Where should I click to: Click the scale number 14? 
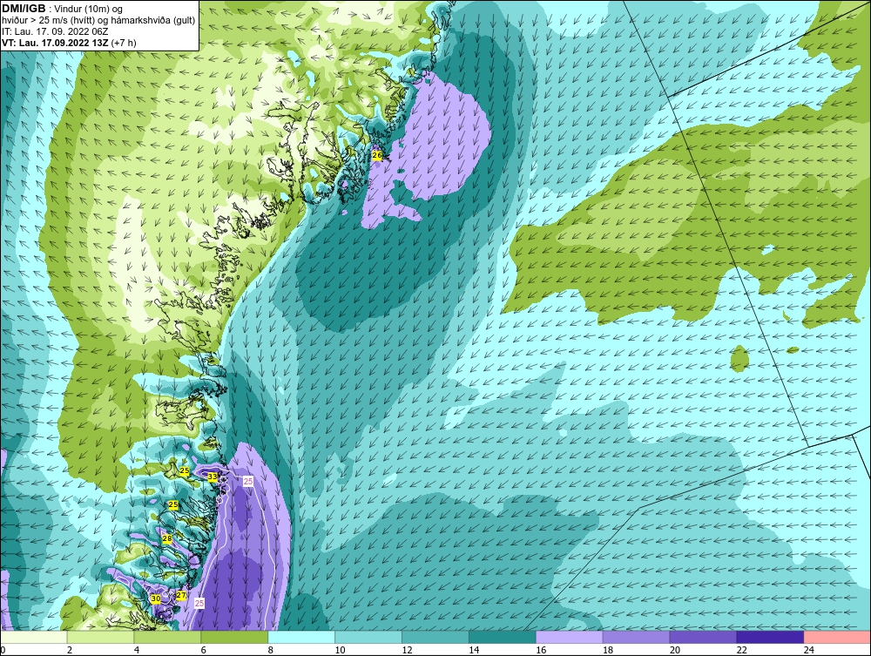coord(474,650)
